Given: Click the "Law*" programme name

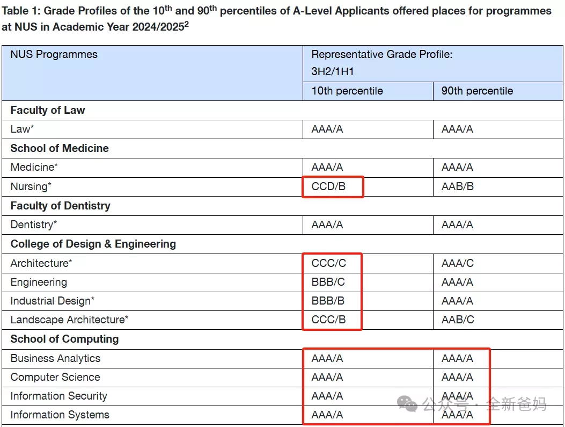Looking at the screenshot, I should coord(22,129).
